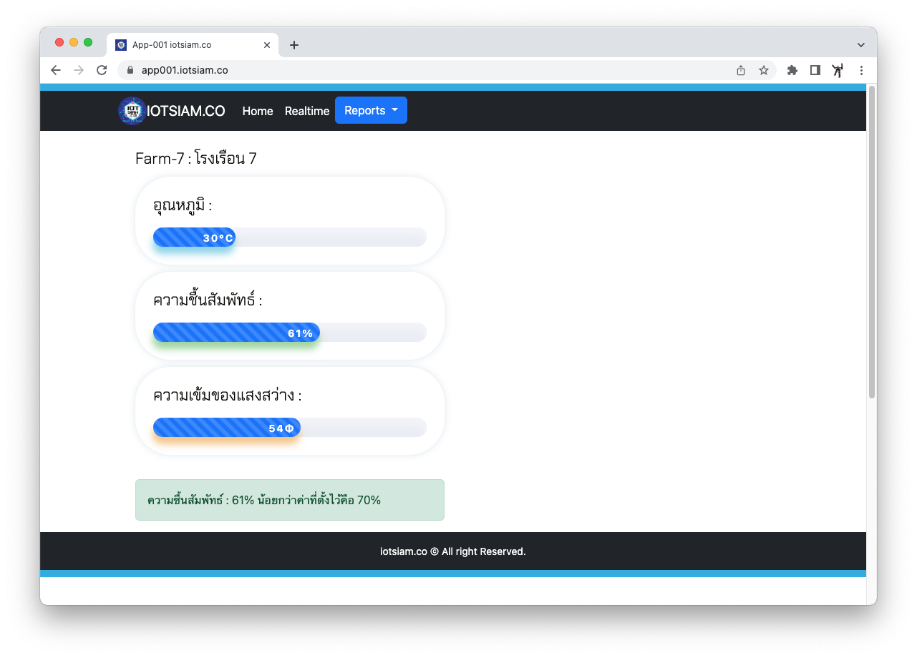Open Chrome three-dot menu
Screen dimensions: 917x658
[861, 70]
